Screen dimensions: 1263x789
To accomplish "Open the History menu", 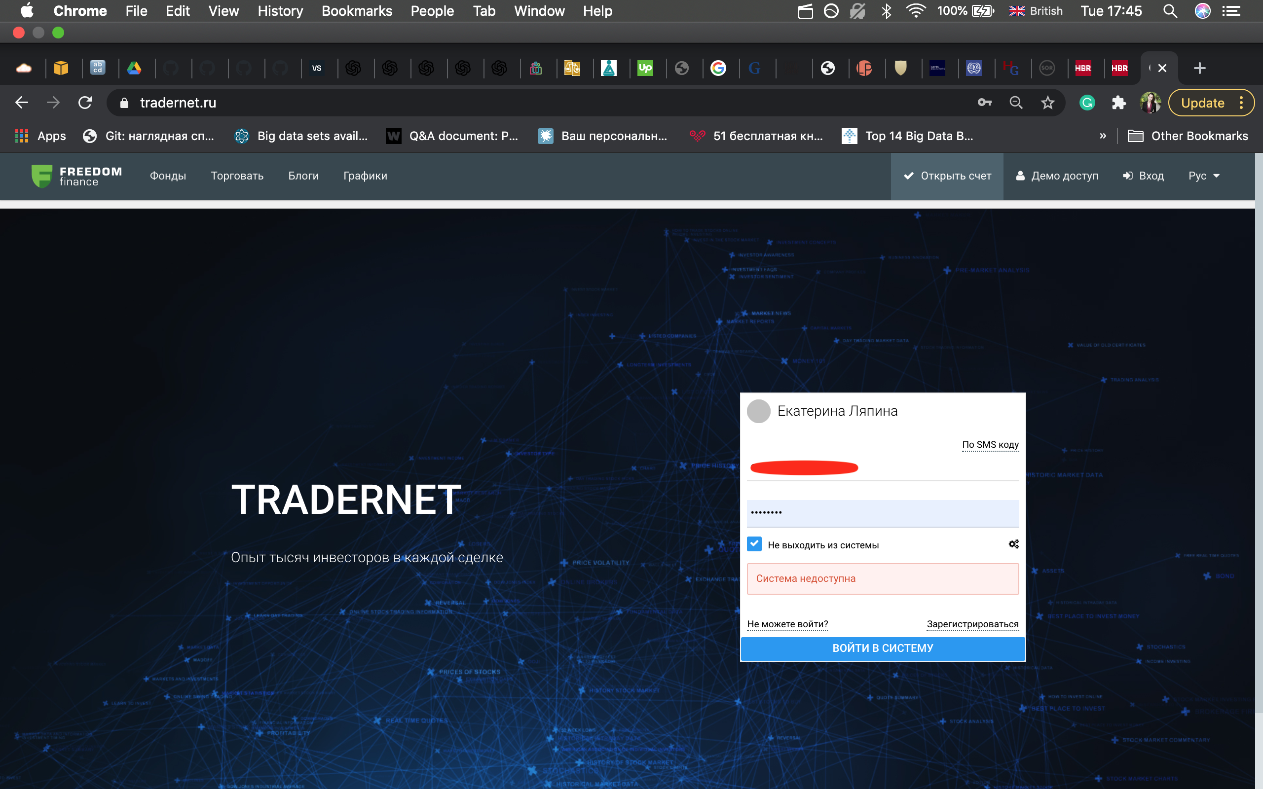I will coord(280,11).
